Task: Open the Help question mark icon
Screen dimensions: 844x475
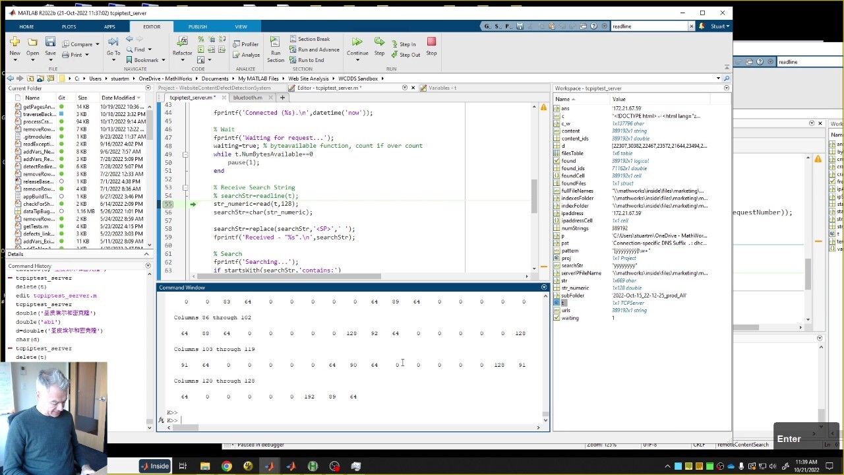Action: [594, 26]
